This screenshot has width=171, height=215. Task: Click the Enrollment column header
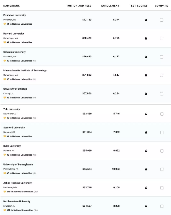click(110, 6)
